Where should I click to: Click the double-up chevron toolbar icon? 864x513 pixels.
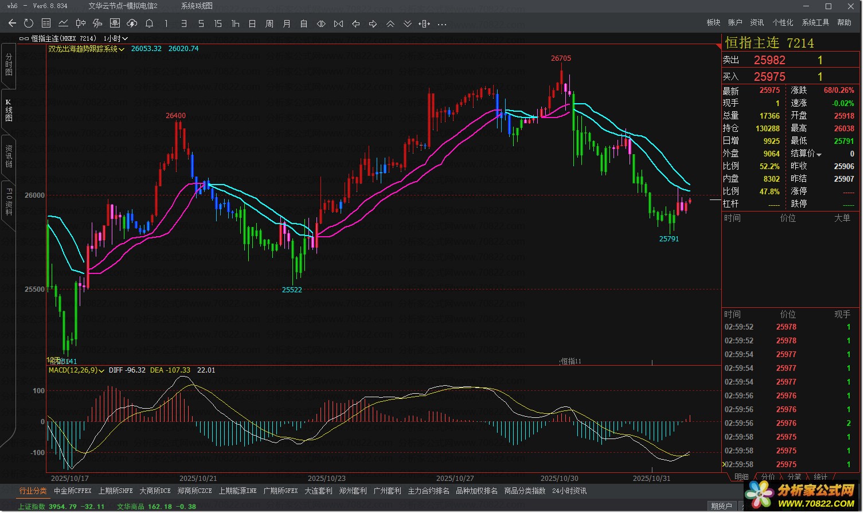(x=390, y=24)
